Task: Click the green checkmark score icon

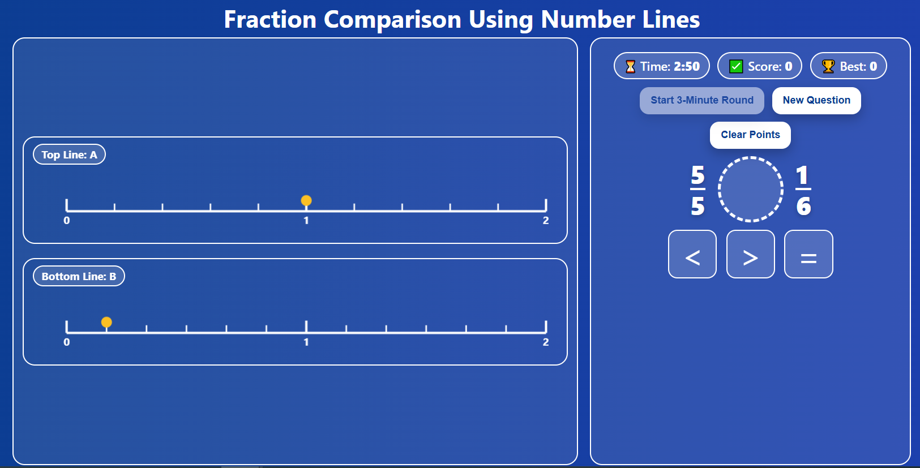Action: [736, 67]
